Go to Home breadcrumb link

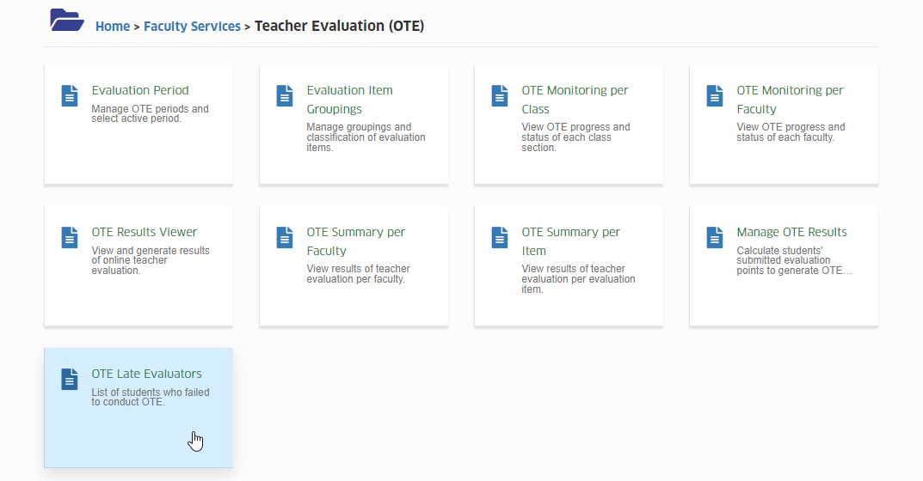coord(113,27)
